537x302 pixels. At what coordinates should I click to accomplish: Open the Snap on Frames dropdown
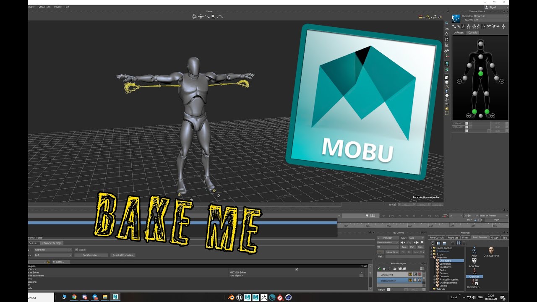494,216
